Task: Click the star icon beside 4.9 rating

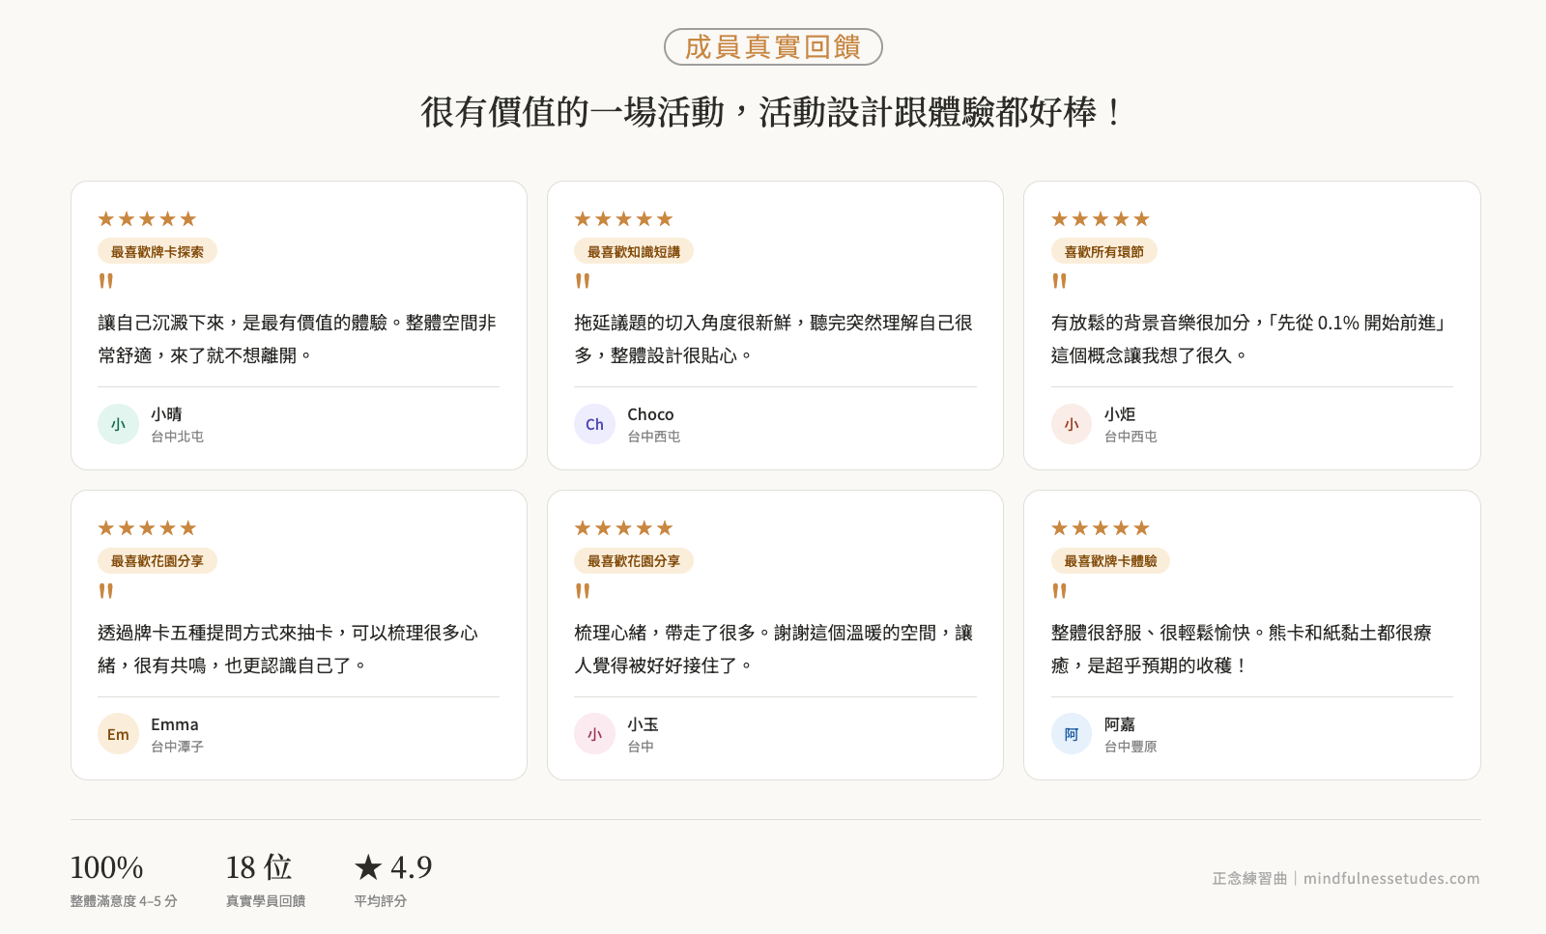Action: (368, 867)
